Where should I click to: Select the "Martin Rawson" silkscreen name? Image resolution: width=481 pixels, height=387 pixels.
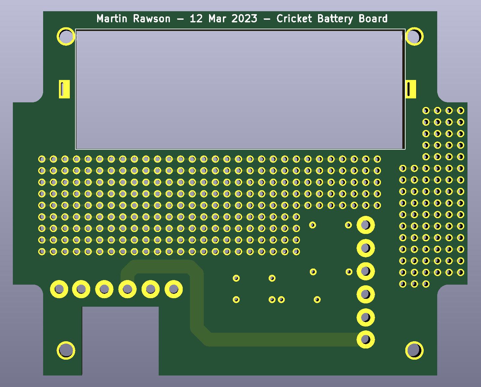click(133, 19)
